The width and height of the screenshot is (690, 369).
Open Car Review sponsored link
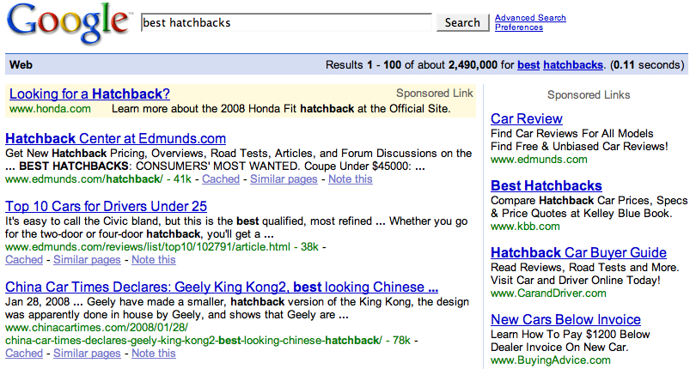526,118
